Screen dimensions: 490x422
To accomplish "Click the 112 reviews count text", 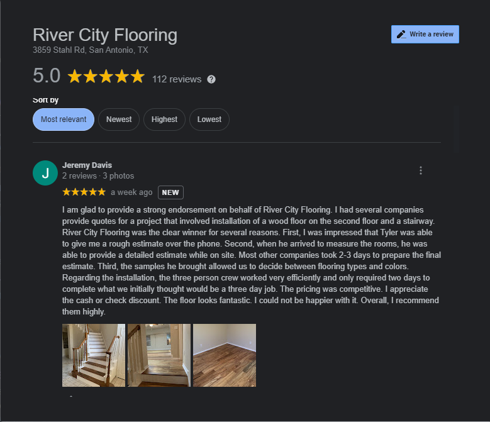I will [177, 79].
